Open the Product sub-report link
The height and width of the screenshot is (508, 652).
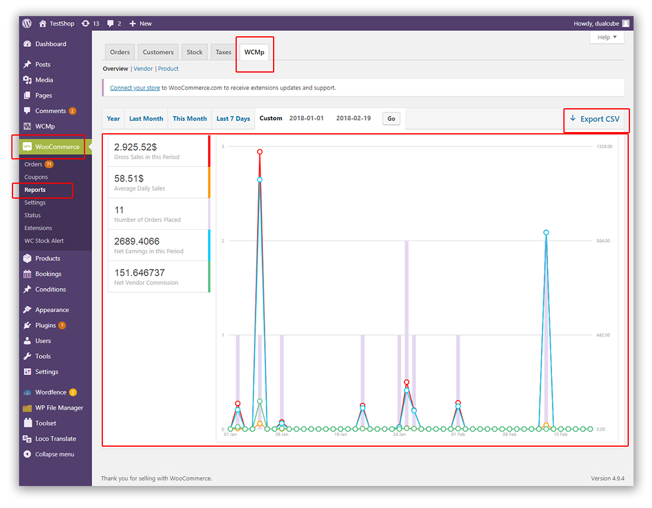click(x=168, y=68)
